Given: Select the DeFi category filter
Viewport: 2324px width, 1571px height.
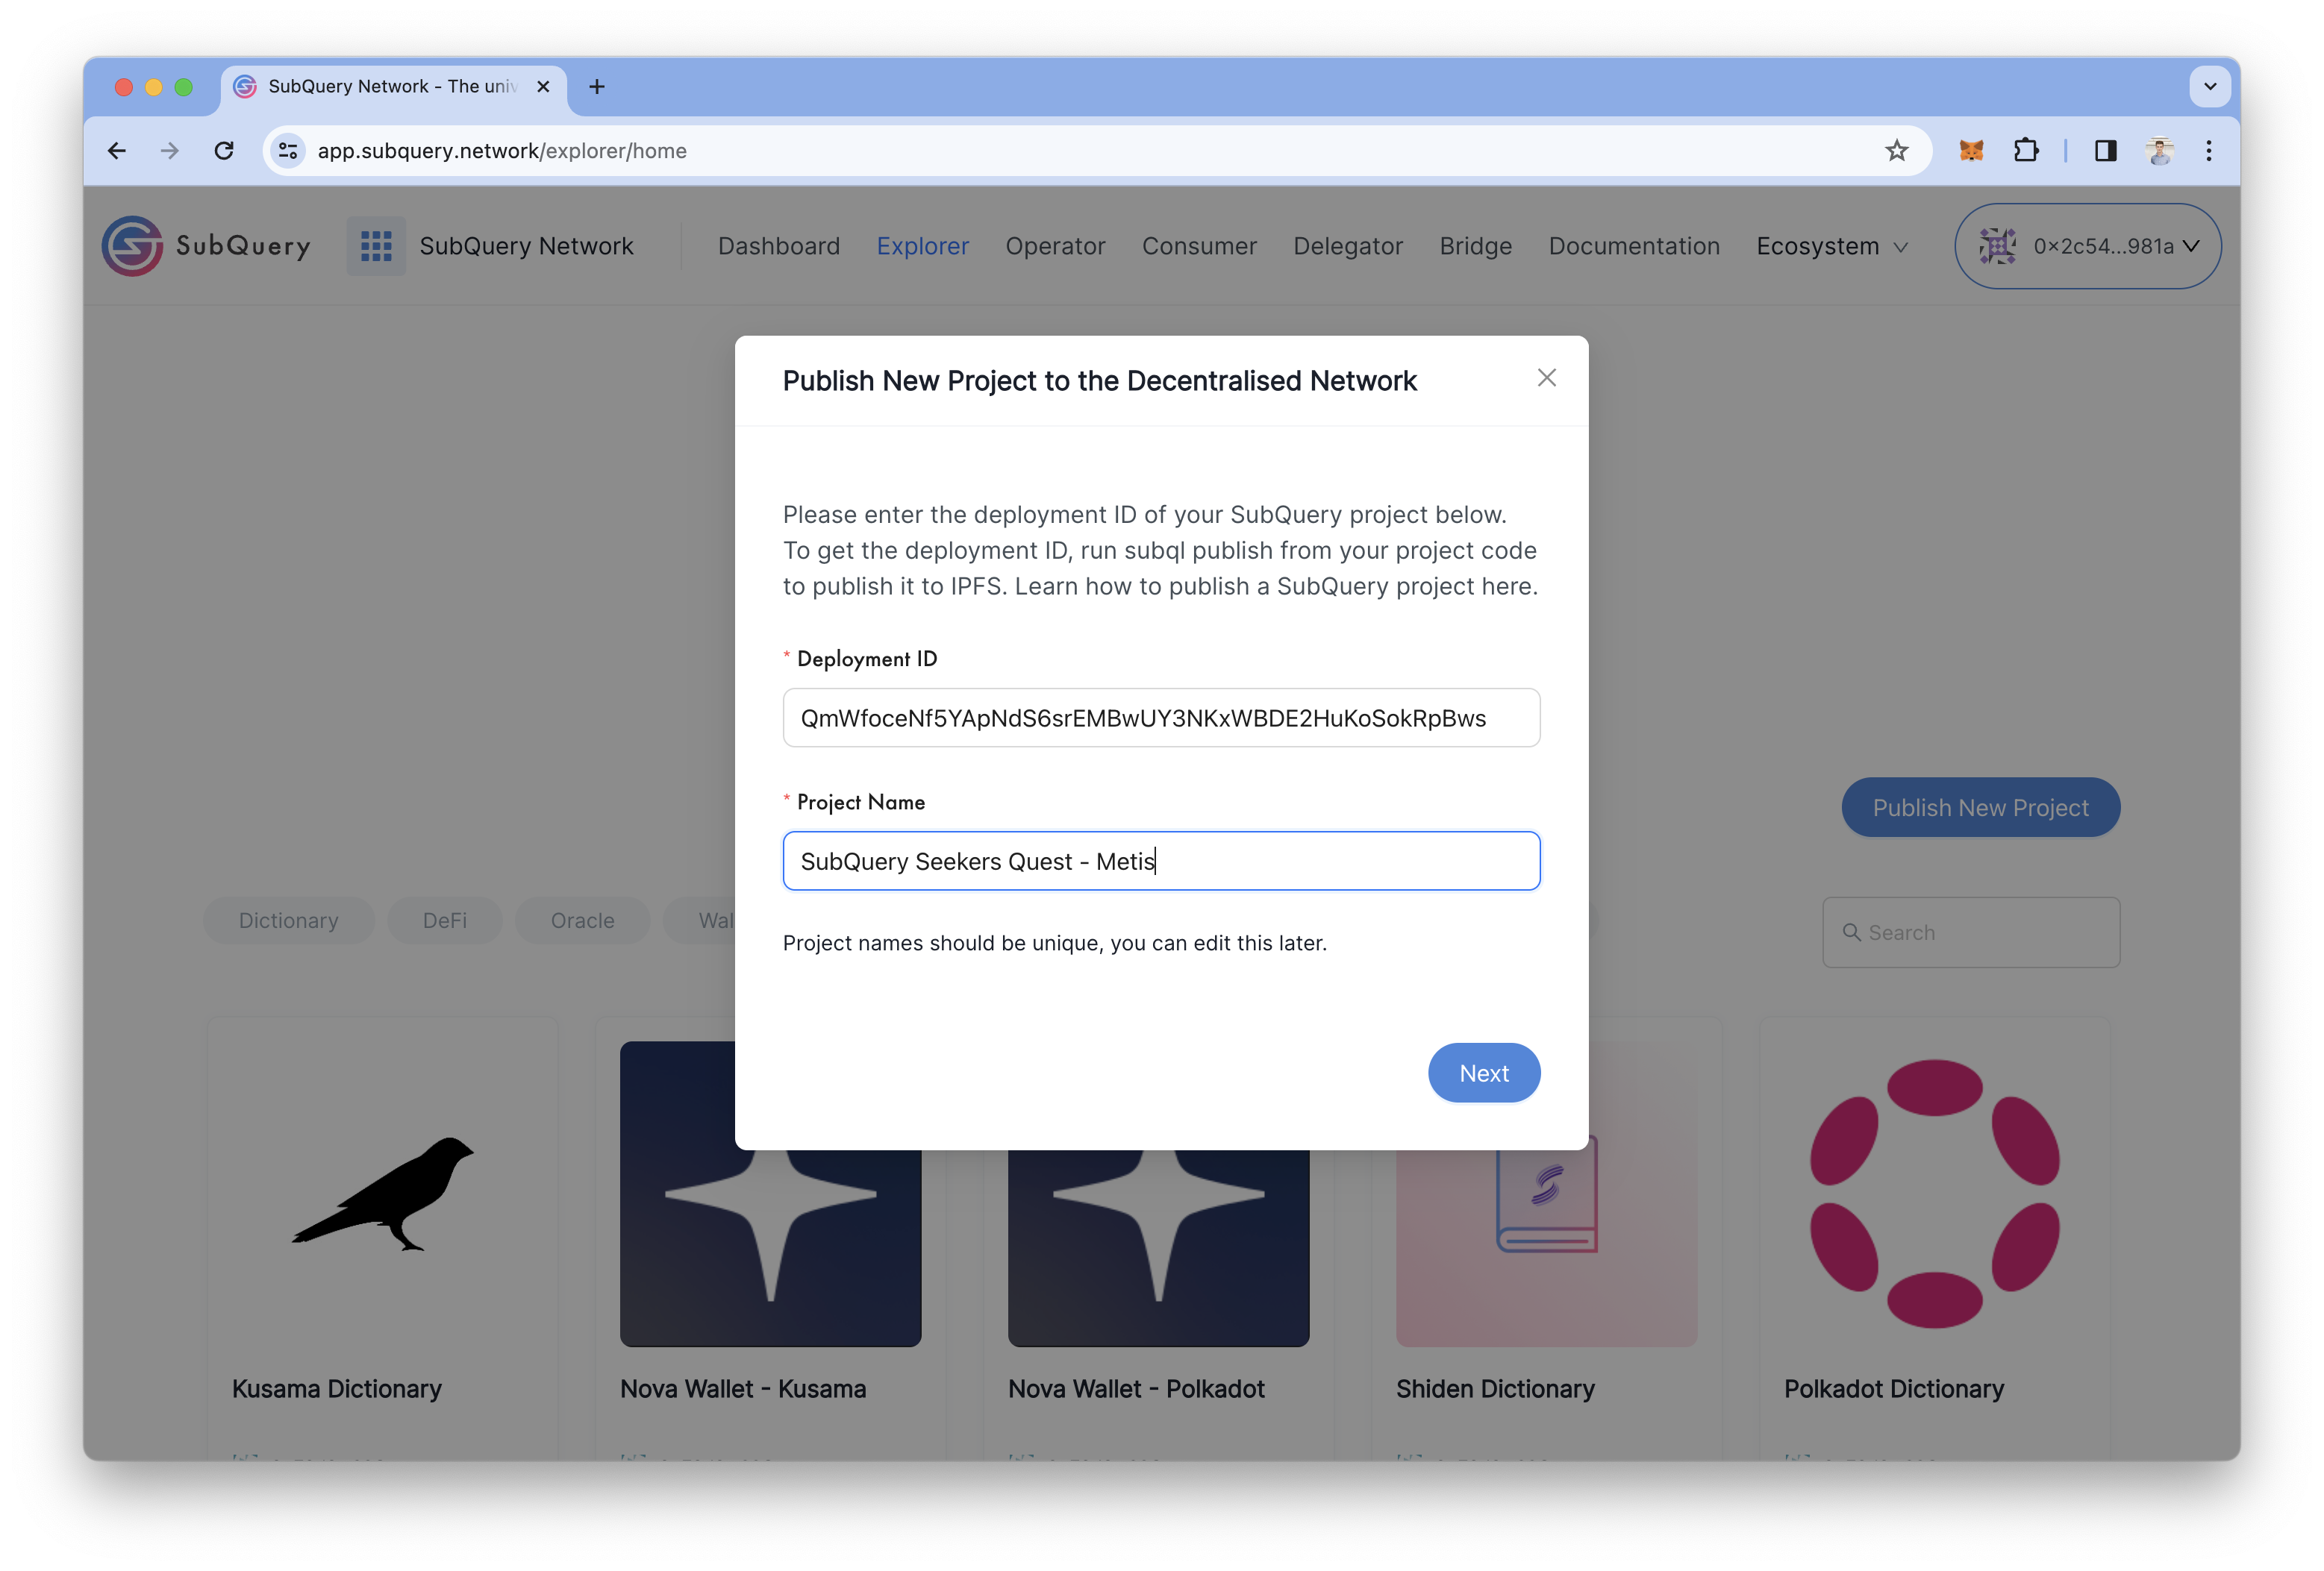Looking at the screenshot, I should (444, 921).
